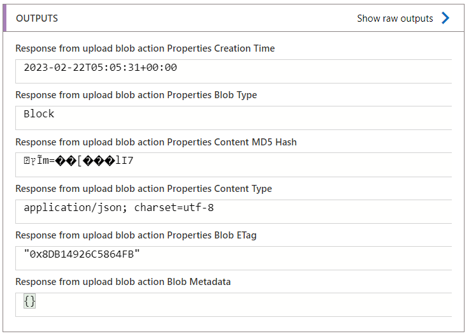Click the Properties Content Type label
Image resolution: width=469 pixels, height=336 pixels.
(x=143, y=189)
